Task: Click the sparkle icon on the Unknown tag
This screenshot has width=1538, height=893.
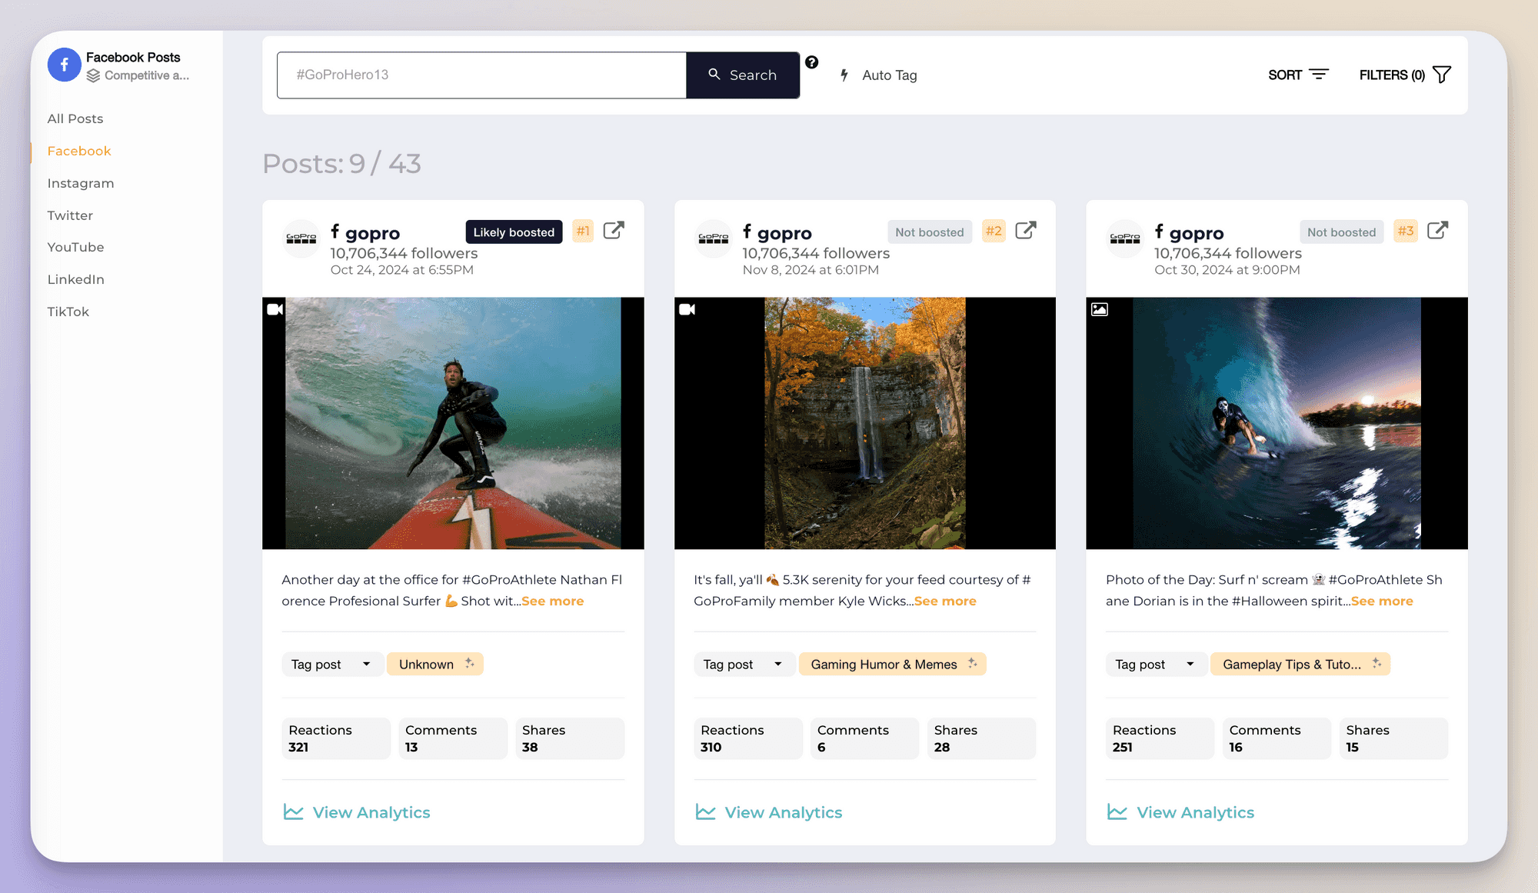Action: [470, 663]
